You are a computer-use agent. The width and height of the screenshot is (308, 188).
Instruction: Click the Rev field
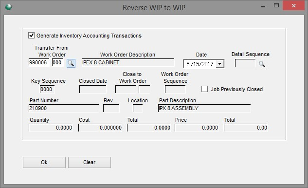point(111,108)
